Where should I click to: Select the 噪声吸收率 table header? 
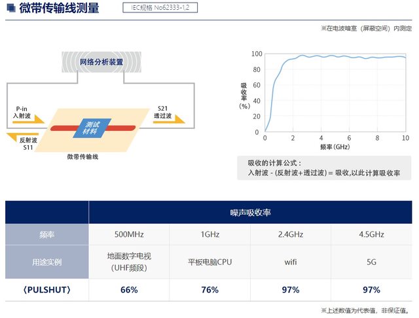251,212
